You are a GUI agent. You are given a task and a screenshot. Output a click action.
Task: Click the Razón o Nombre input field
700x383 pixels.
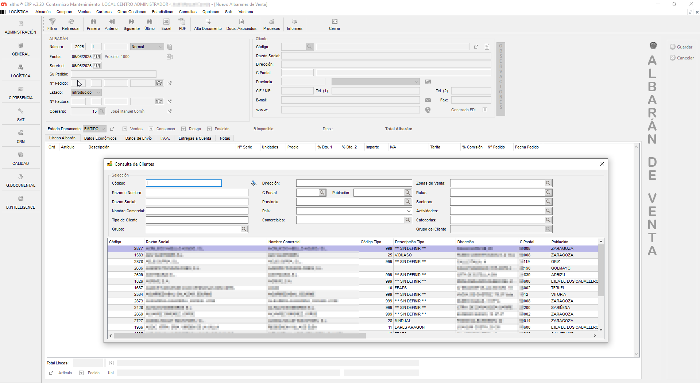pyautogui.click(x=197, y=193)
